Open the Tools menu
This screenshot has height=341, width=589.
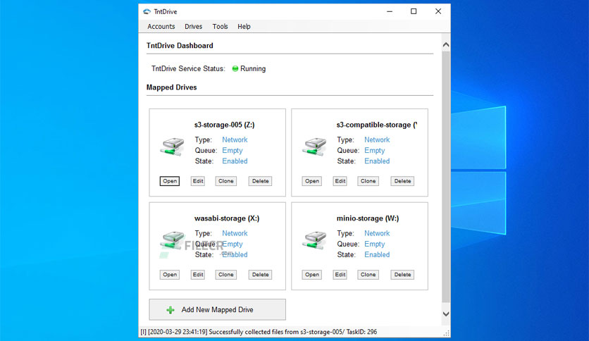tap(220, 27)
